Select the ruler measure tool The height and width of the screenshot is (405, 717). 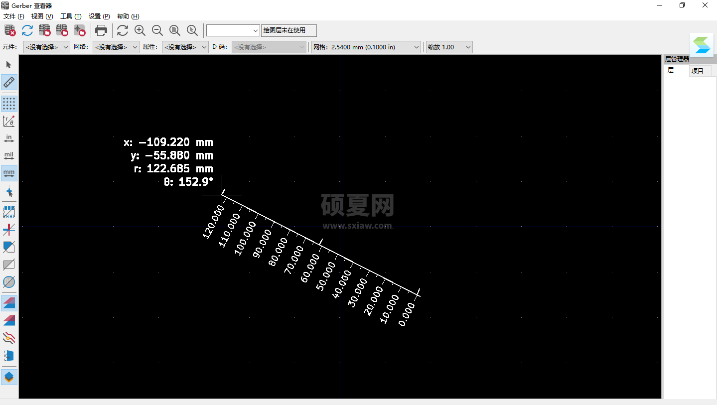pos(9,82)
